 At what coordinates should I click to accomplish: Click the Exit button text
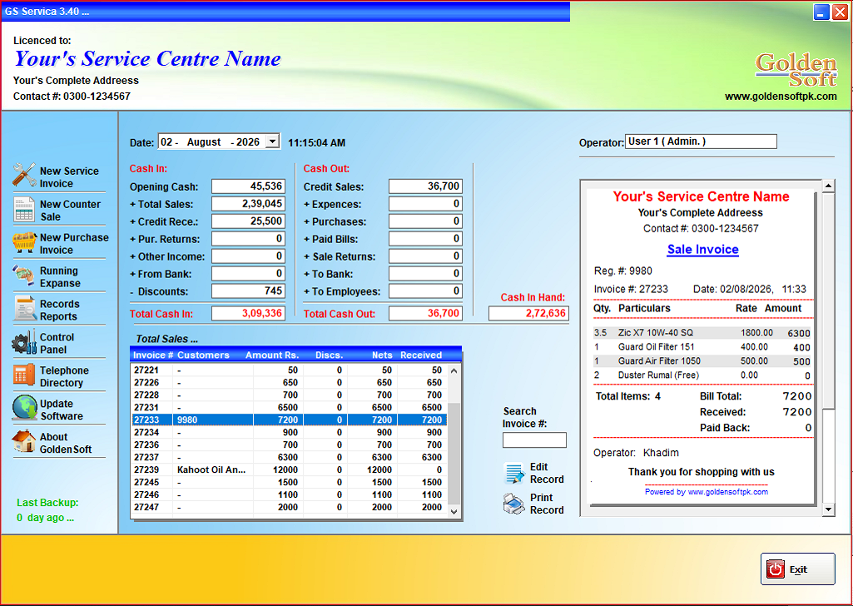(798, 569)
